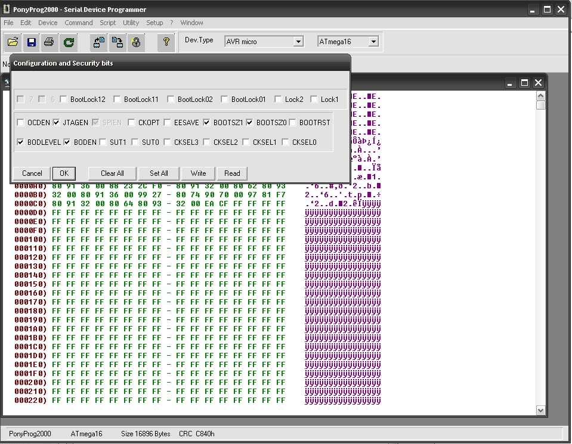The width and height of the screenshot is (572, 444).
Task: Click the yellow question mark help icon
Action: tap(166, 42)
